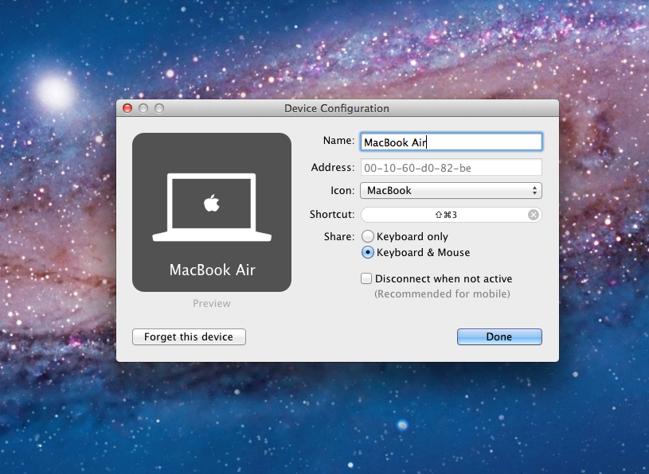649x474 pixels.
Task: Confirm settings with the Done button
Action: (x=499, y=336)
